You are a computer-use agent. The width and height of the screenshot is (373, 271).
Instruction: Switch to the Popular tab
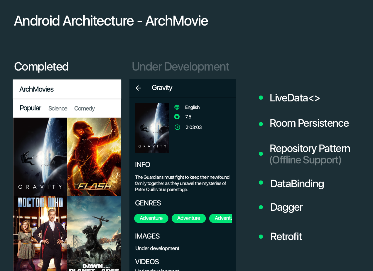[x=31, y=108]
